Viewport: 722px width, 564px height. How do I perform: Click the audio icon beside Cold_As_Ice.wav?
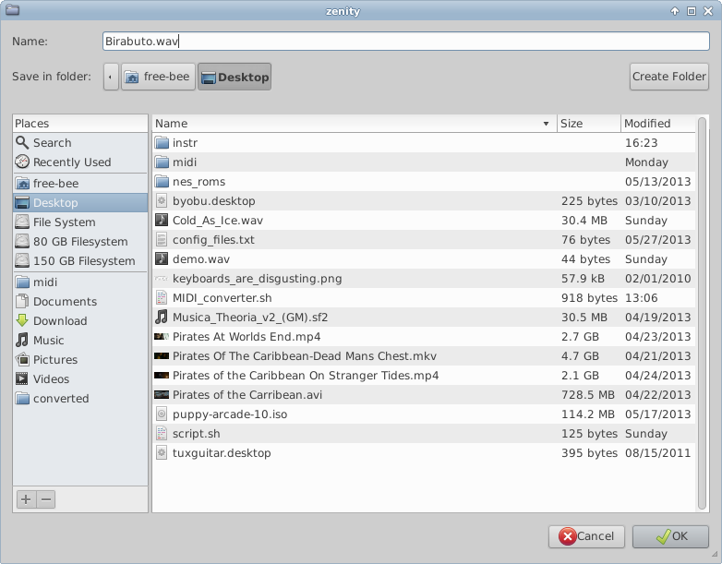tap(162, 220)
